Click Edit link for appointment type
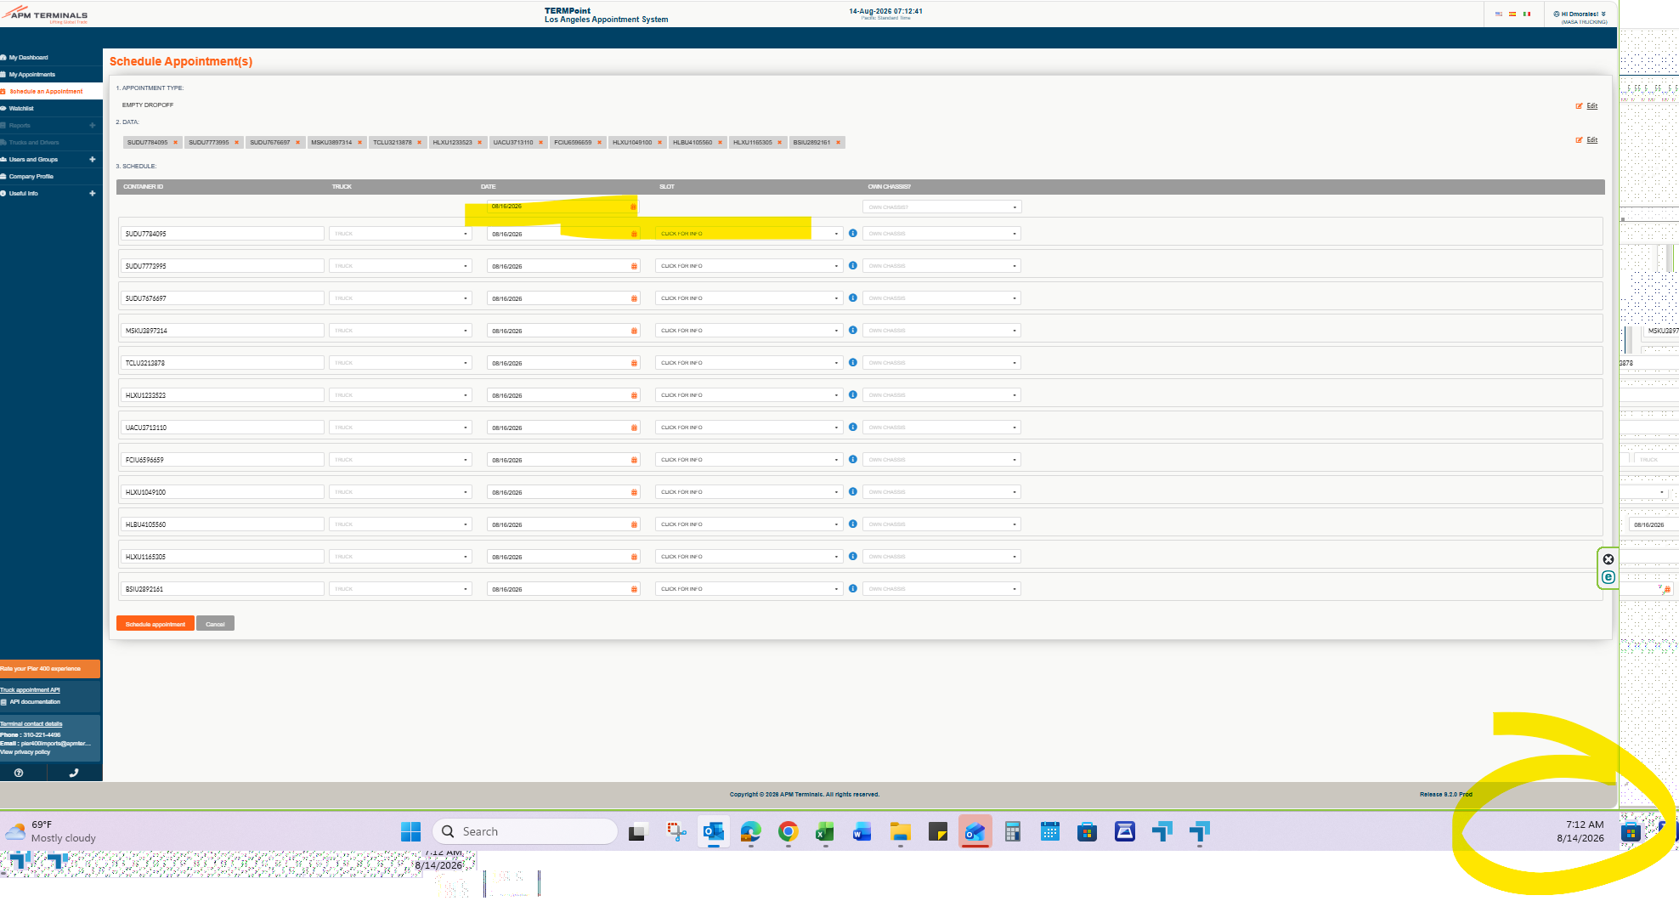Screen dimensions: 1679x901 coord(1591,106)
